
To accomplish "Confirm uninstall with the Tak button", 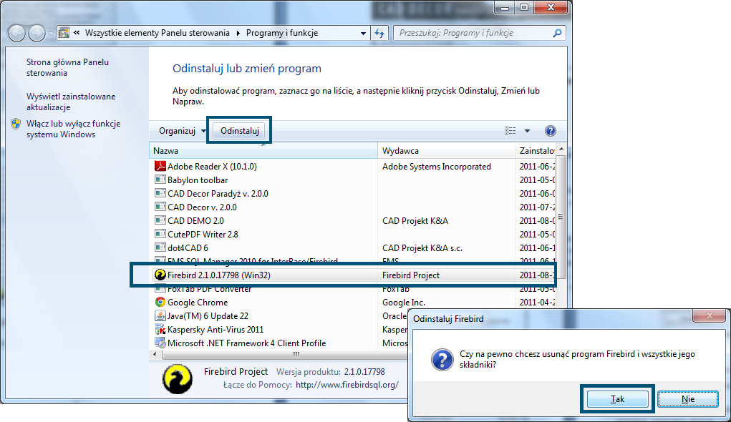I will (x=617, y=399).
